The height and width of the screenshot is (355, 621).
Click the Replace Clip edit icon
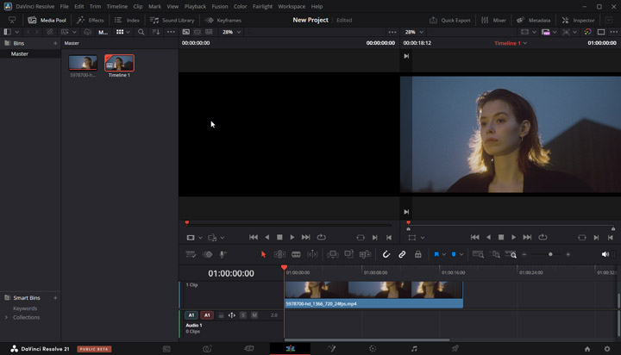[365, 254]
